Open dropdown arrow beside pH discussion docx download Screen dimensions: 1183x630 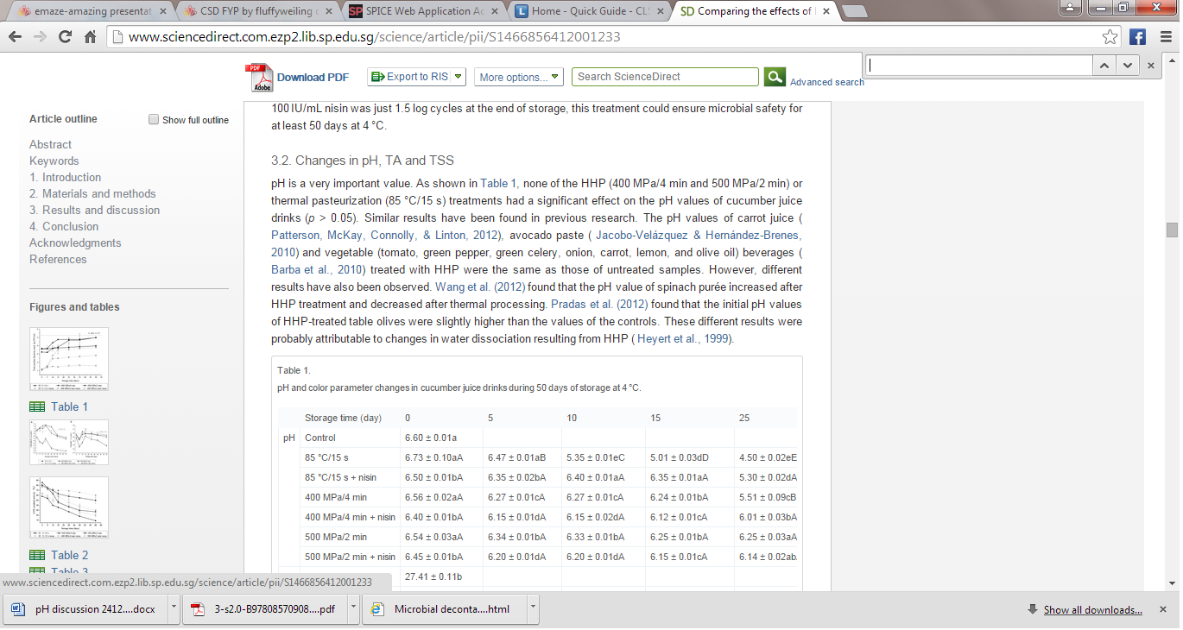tap(174, 608)
